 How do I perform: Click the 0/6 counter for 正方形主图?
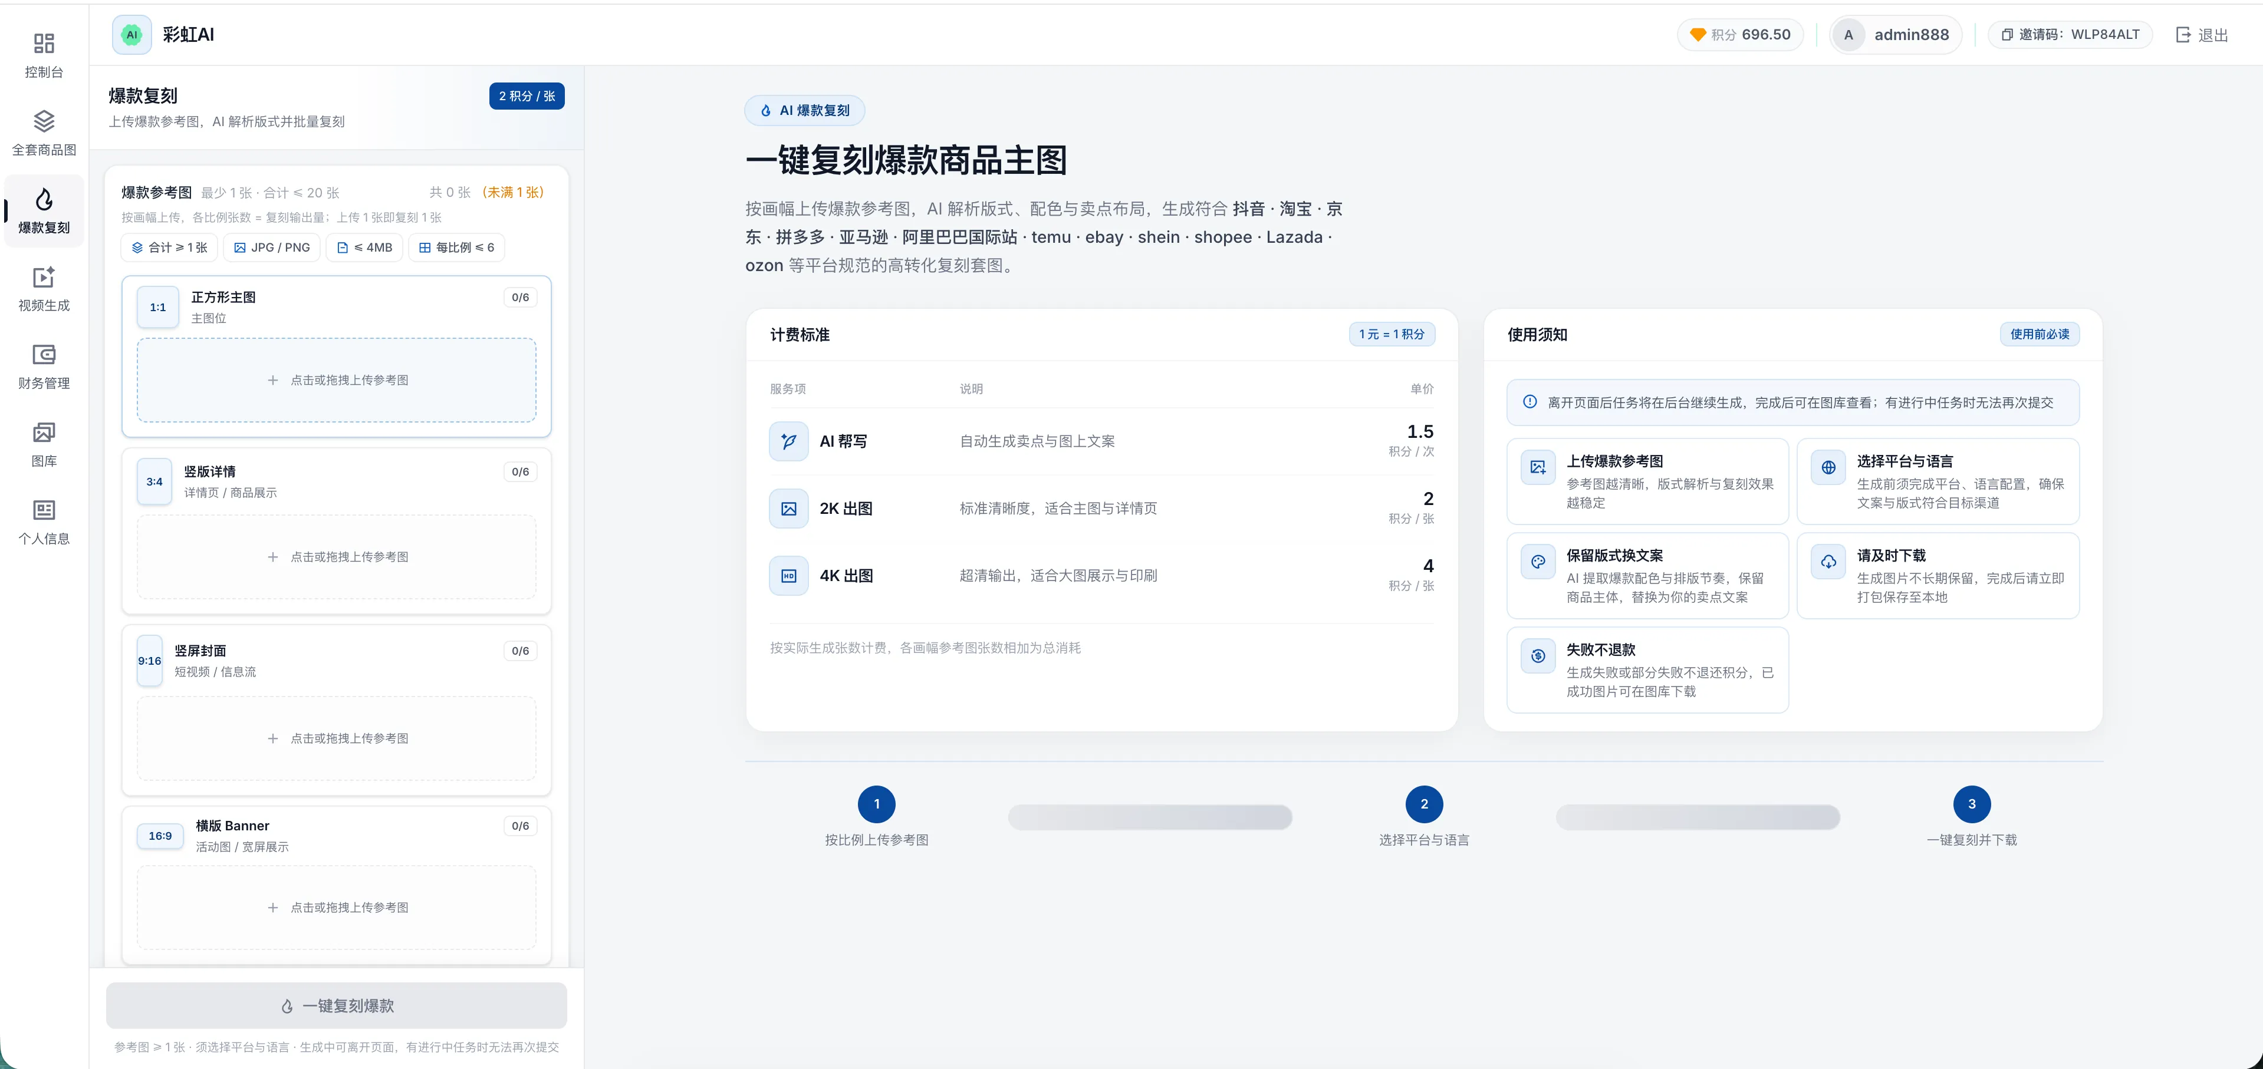coord(520,298)
